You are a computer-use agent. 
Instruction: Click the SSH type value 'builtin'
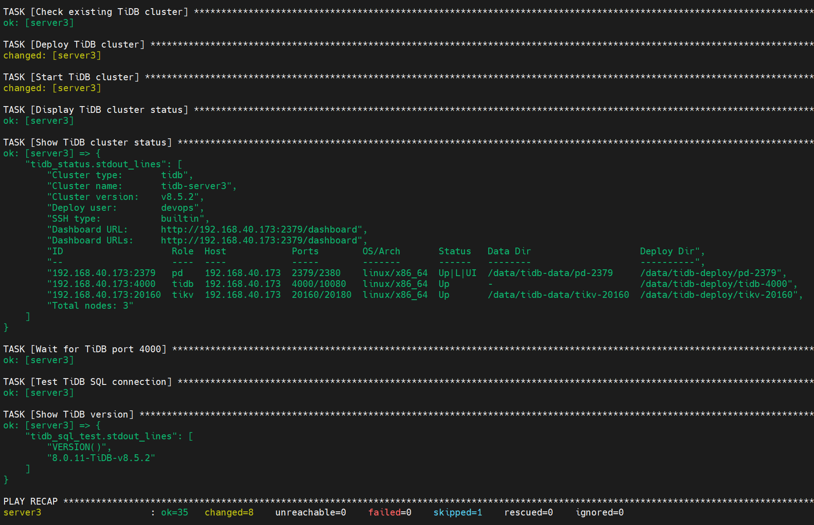[180, 219]
